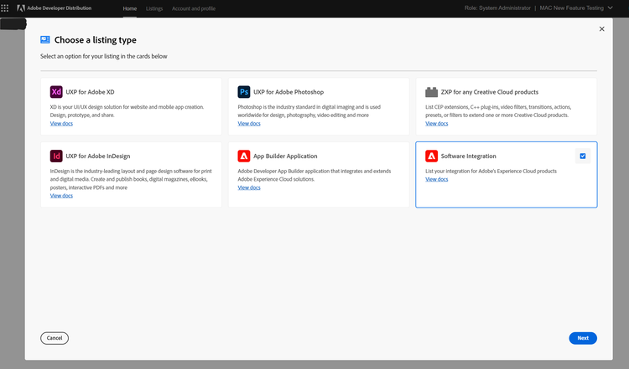Click the Adobe Developer Distribution title text
This screenshot has width=629, height=369.
60,8
